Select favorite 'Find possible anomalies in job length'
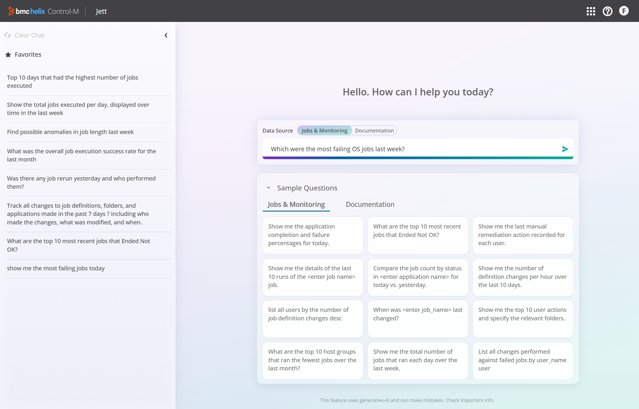The height and width of the screenshot is (409, 639). (70, 132)
